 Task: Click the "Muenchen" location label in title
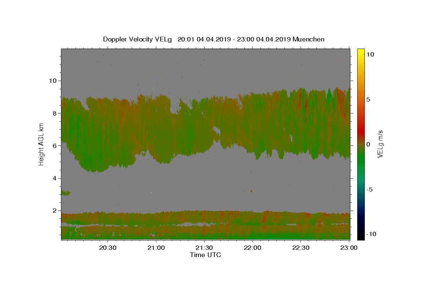pyautogui.click(x=309, y=39)
